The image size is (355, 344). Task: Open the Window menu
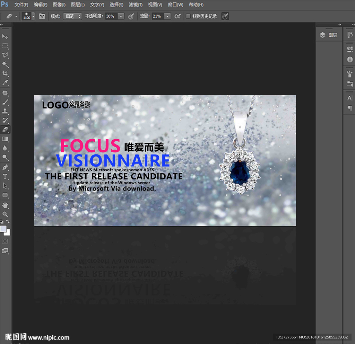(175, 5)
